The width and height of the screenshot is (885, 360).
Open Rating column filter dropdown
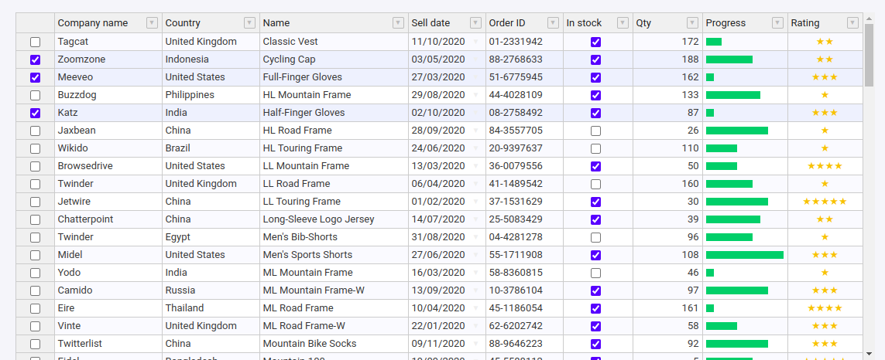click(x=852, y=23)
